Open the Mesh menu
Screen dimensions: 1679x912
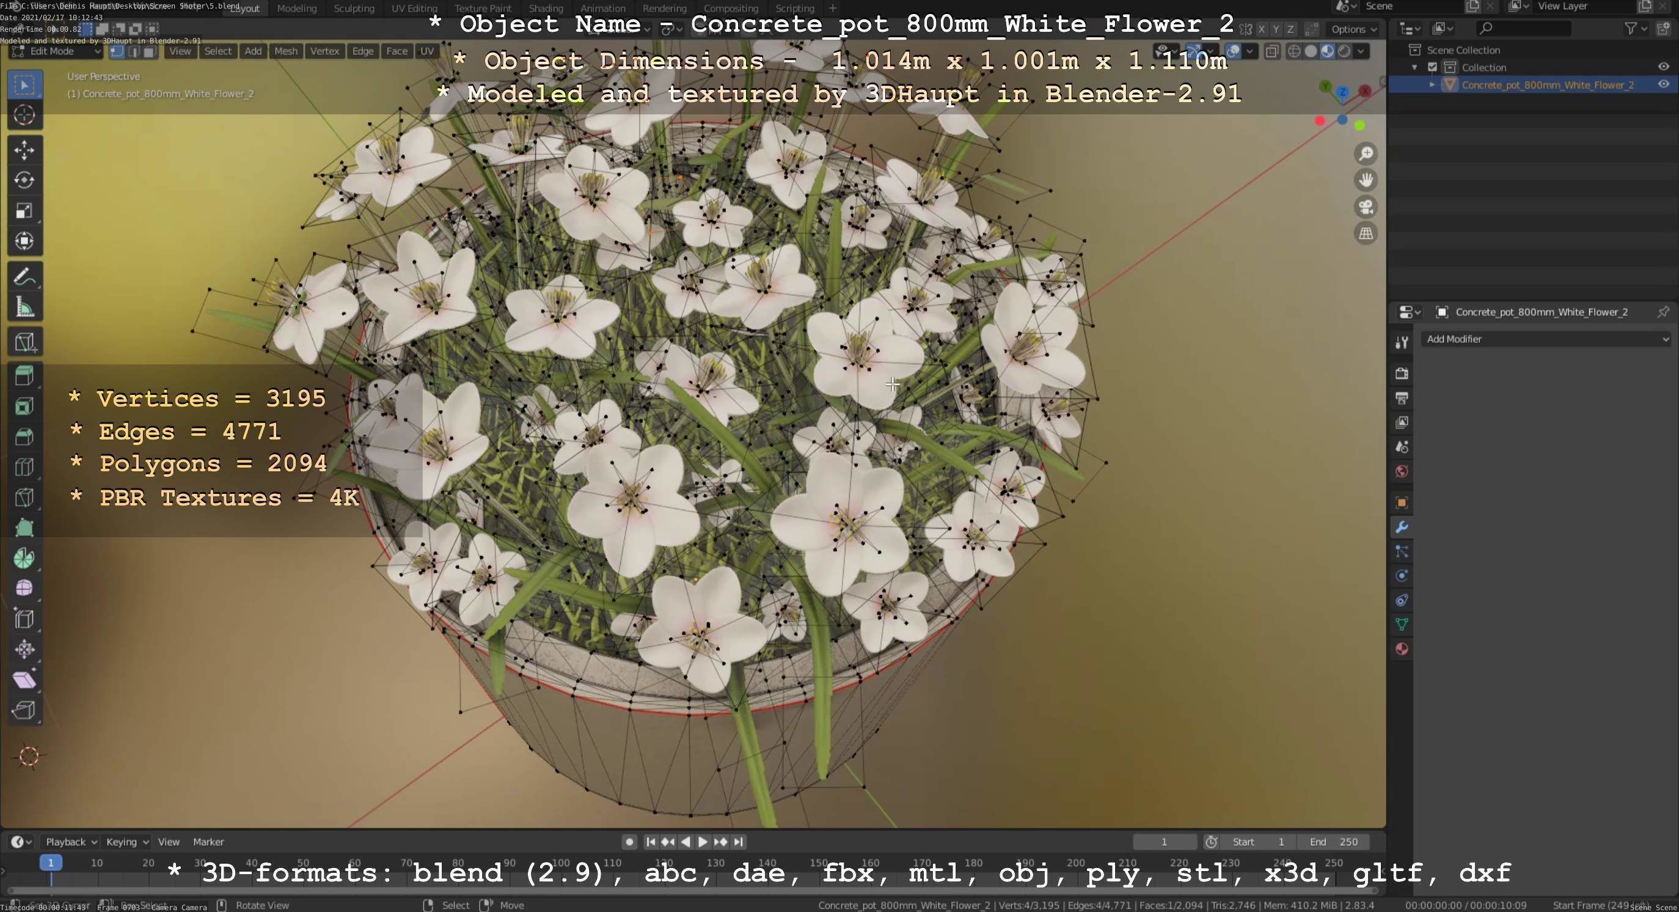click(285, 51)
